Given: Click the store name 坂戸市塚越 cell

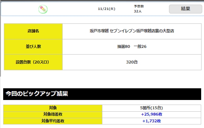Looking at the screenshot, I should click(132, 32).
